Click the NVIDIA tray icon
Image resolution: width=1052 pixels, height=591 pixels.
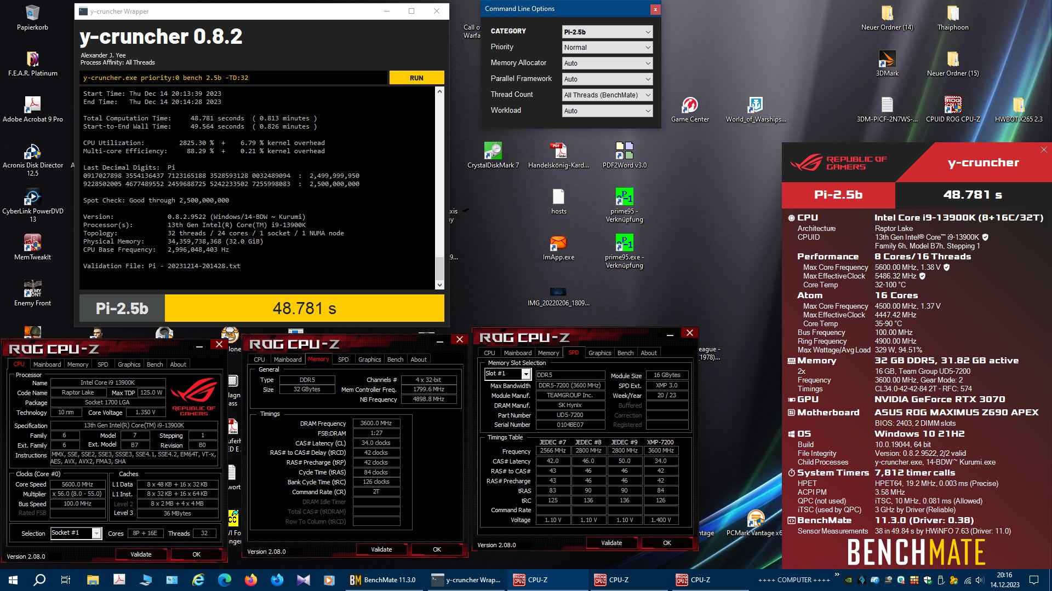click(848, 580)
